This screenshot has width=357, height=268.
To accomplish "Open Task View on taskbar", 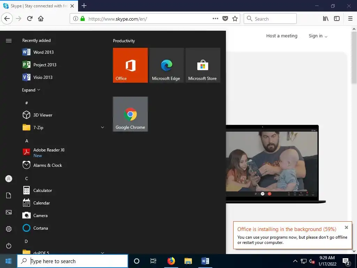I will tap(153, 261).
